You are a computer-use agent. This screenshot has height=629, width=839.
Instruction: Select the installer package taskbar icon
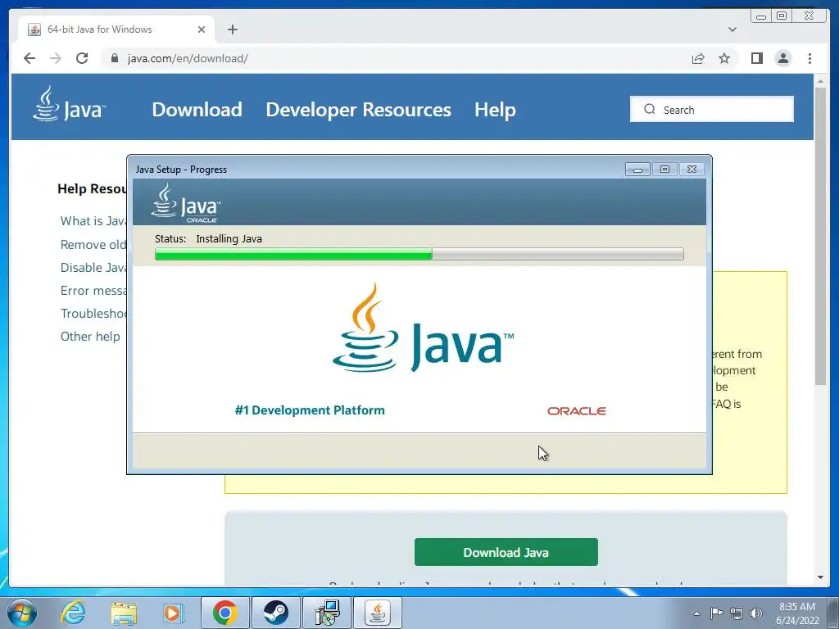pyautogui.click(x=326, y=613)
